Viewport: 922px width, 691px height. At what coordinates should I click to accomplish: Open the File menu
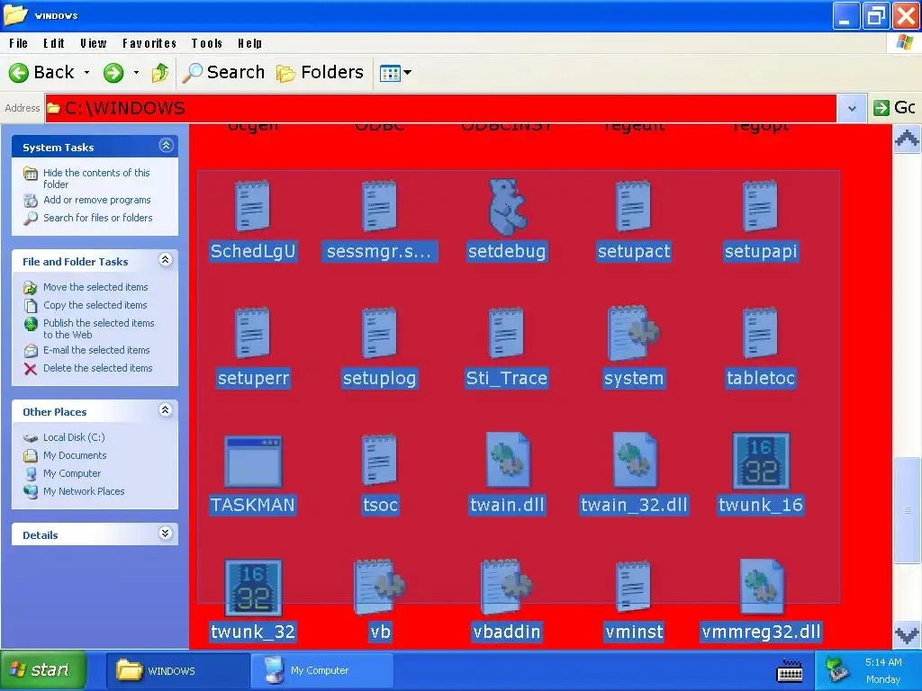[x=18, y=43]
